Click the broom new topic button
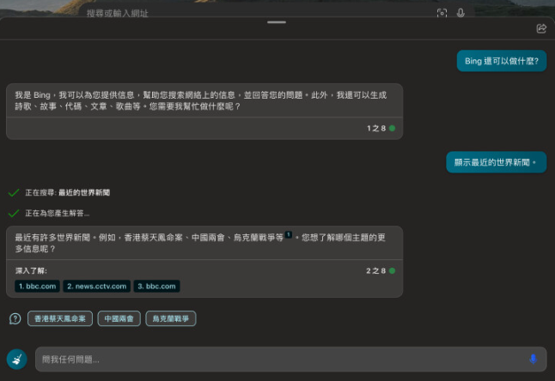Viewport: 555px width, 381px height. coord(16,359)
